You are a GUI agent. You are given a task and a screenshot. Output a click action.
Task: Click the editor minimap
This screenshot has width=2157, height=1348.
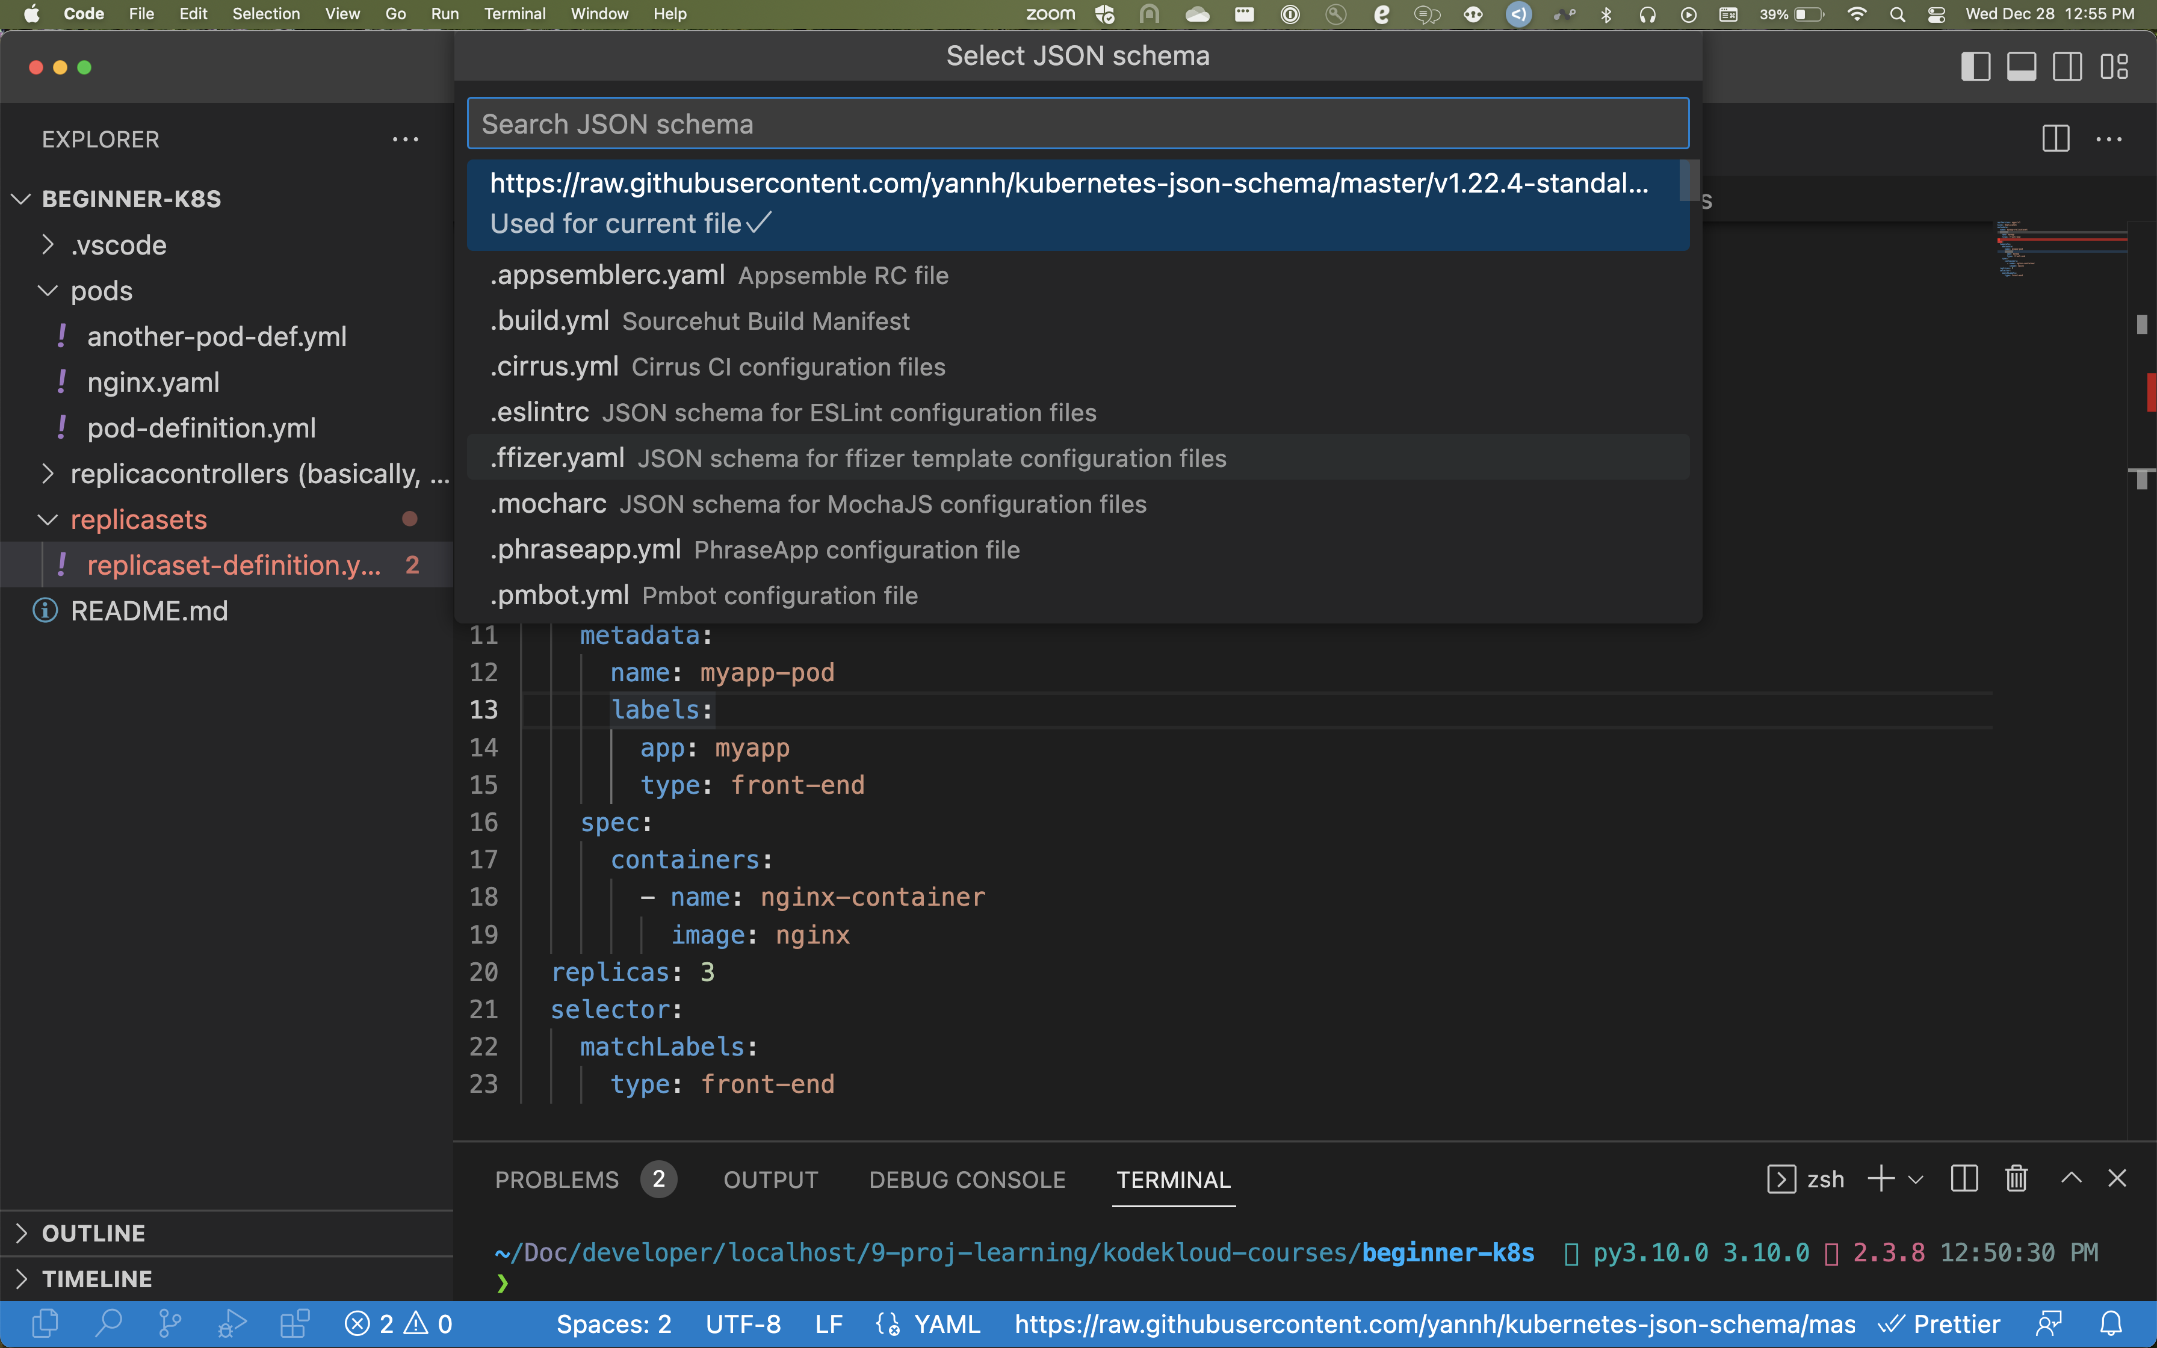pyautogui.click(x=2061, y=250)
